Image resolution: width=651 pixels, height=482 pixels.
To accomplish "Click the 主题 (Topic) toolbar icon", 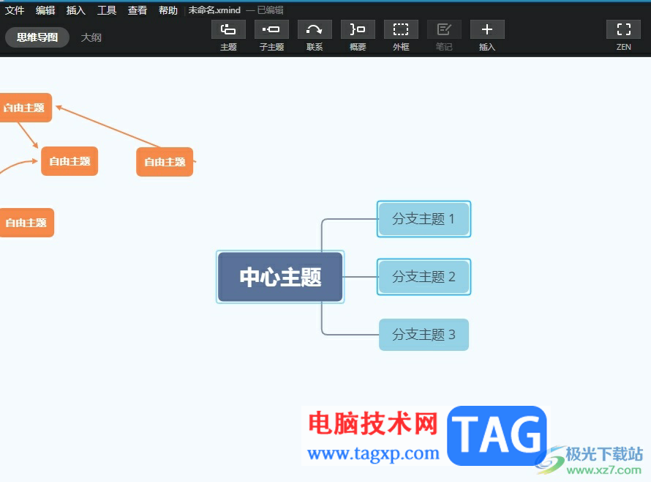I will 228,29.
